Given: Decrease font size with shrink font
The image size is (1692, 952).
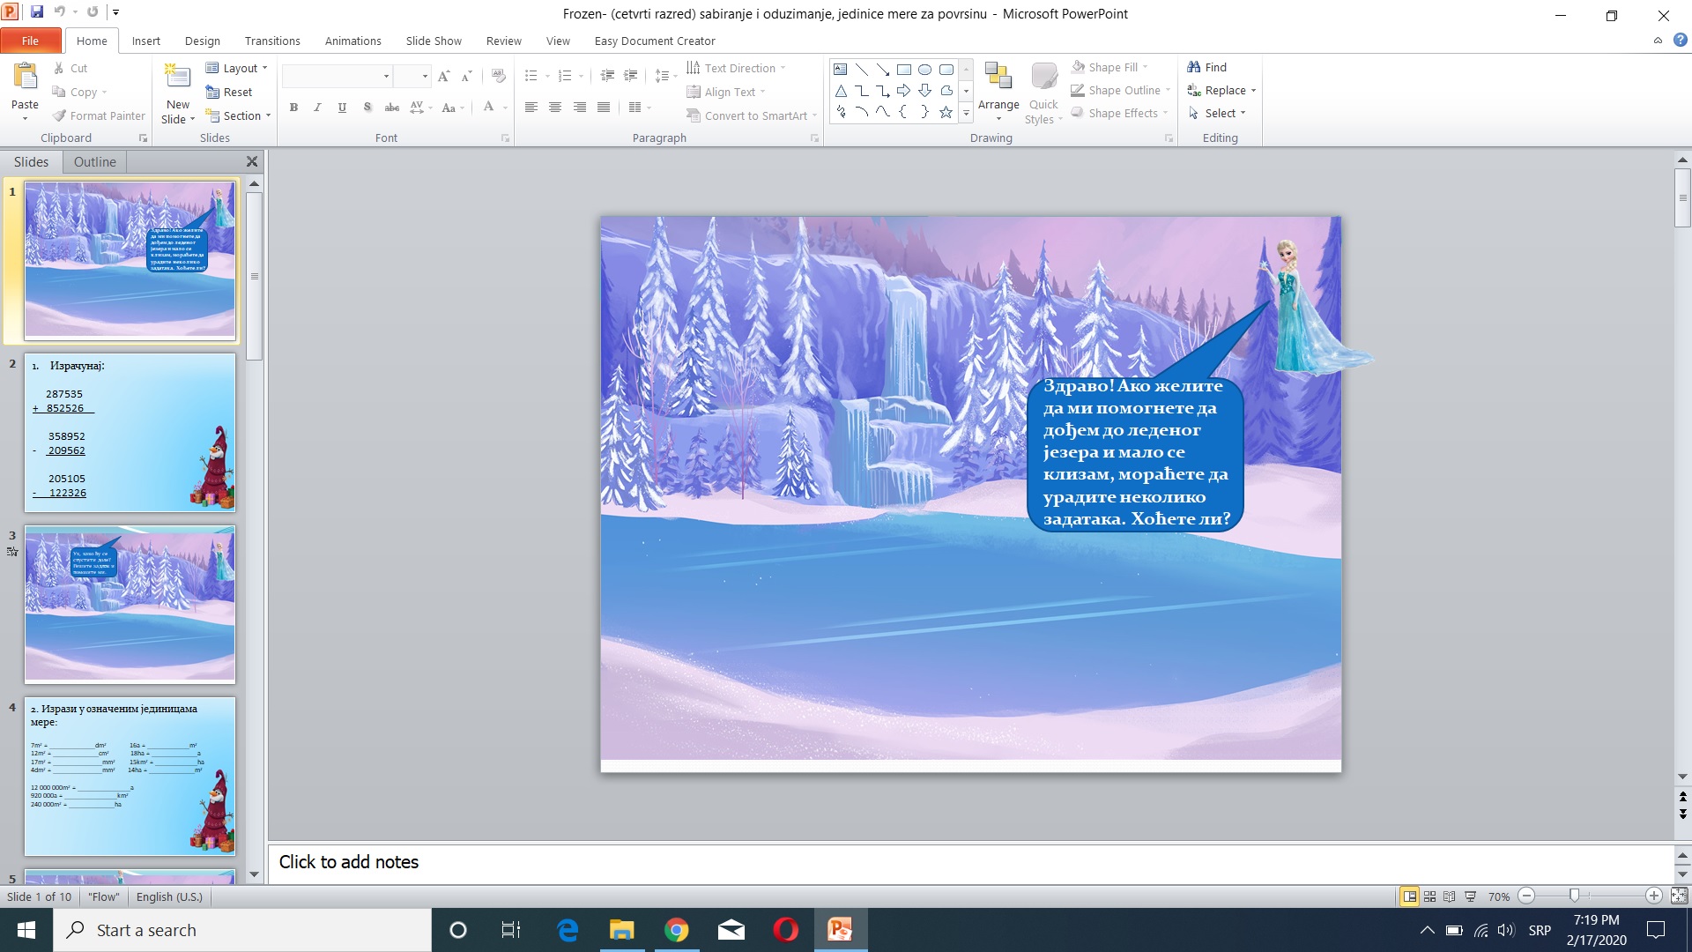Looking at the screenshot, I should tap(467, 76).
